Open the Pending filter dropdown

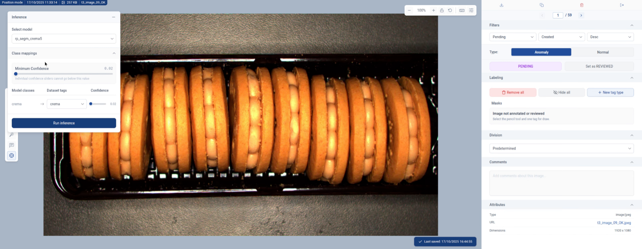point(513,37)
